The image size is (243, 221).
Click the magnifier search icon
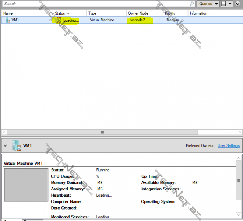point(192,3)
